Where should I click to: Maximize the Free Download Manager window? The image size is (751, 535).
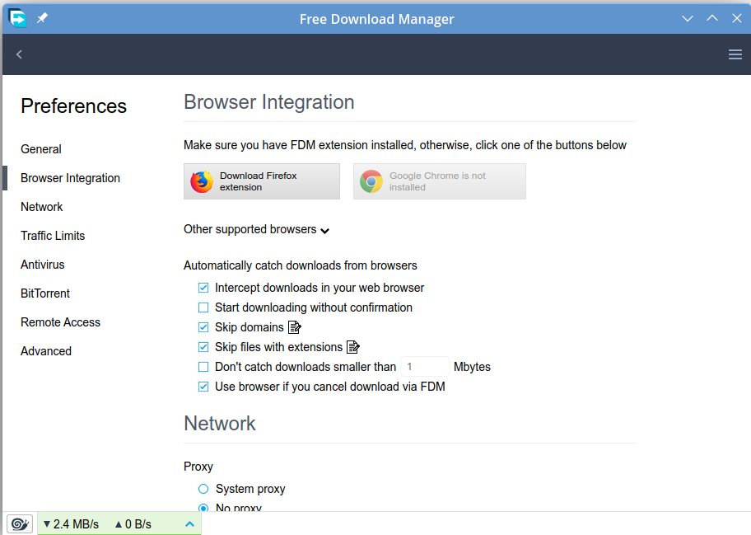click(x=712, y=19)
